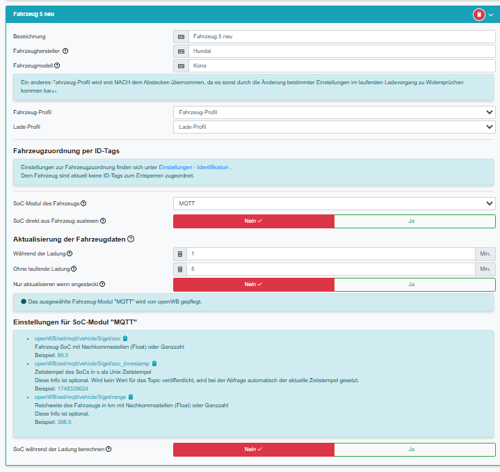
Task: Select Nein for SoC während der Ladung berechnen
Action: click(x=253, y=450)
